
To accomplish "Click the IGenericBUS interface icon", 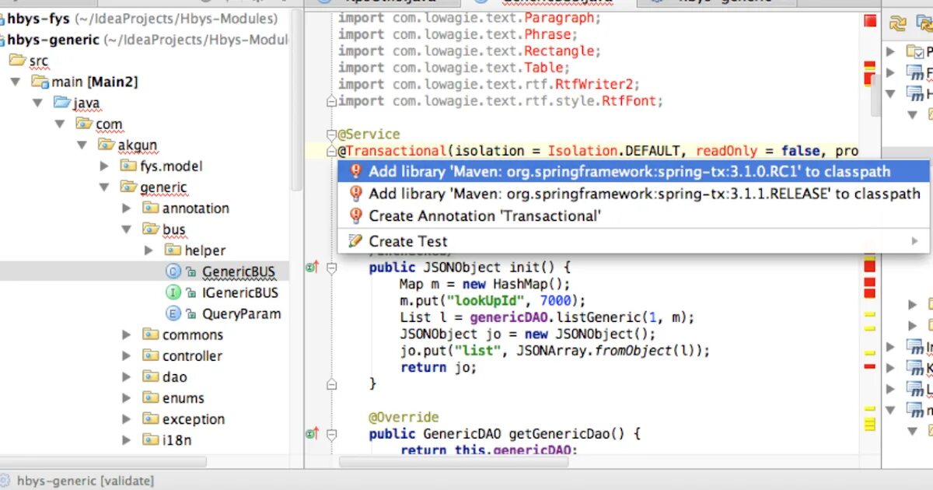I will pyautogui.click(x=173, y=292).
